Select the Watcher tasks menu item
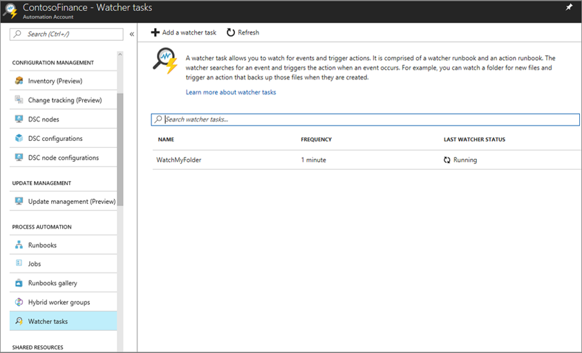The image size is (582, 353). point(63,321)
